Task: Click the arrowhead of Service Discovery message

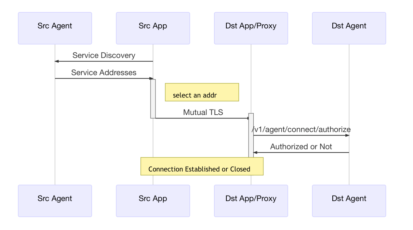Action: coord(56,61)
